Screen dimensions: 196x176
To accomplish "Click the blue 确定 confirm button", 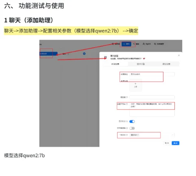I will pos(175,143).
